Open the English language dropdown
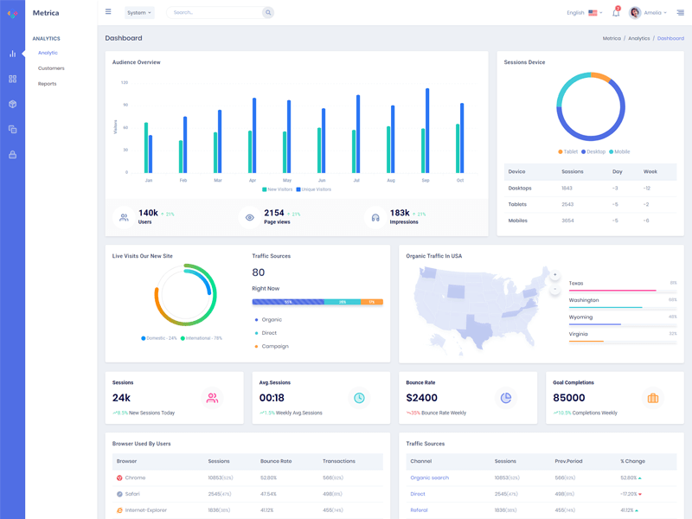 coord(585,13)
